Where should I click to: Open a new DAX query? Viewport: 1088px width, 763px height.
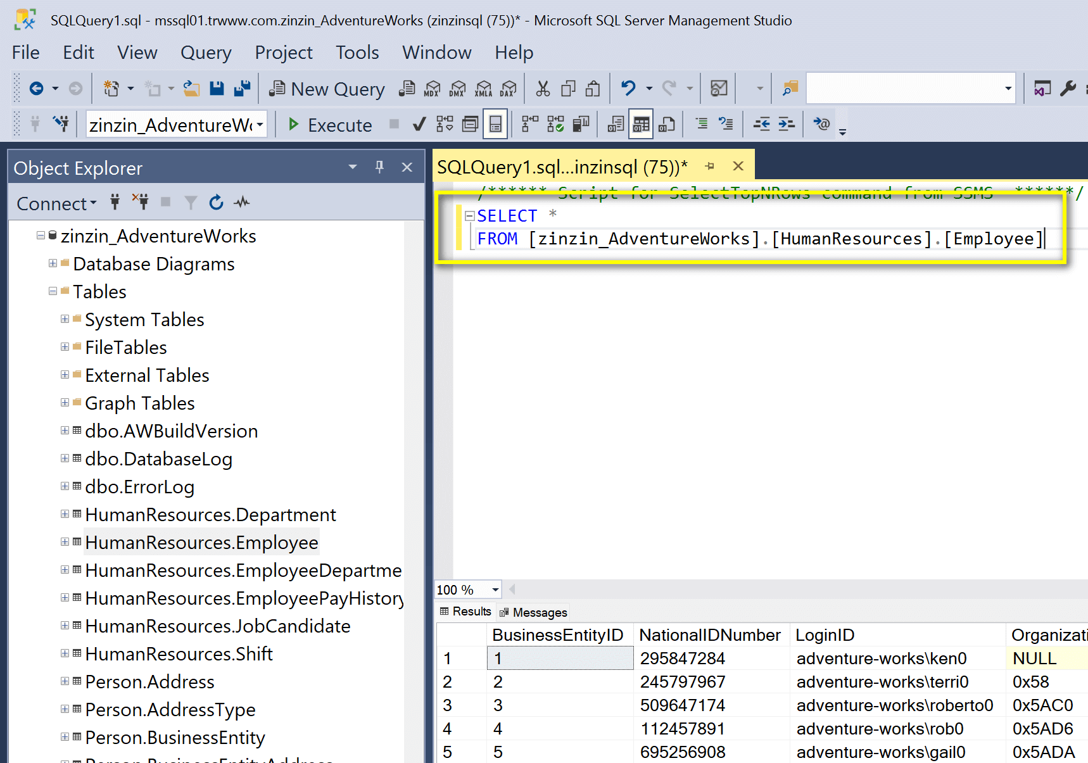(509, 89)
